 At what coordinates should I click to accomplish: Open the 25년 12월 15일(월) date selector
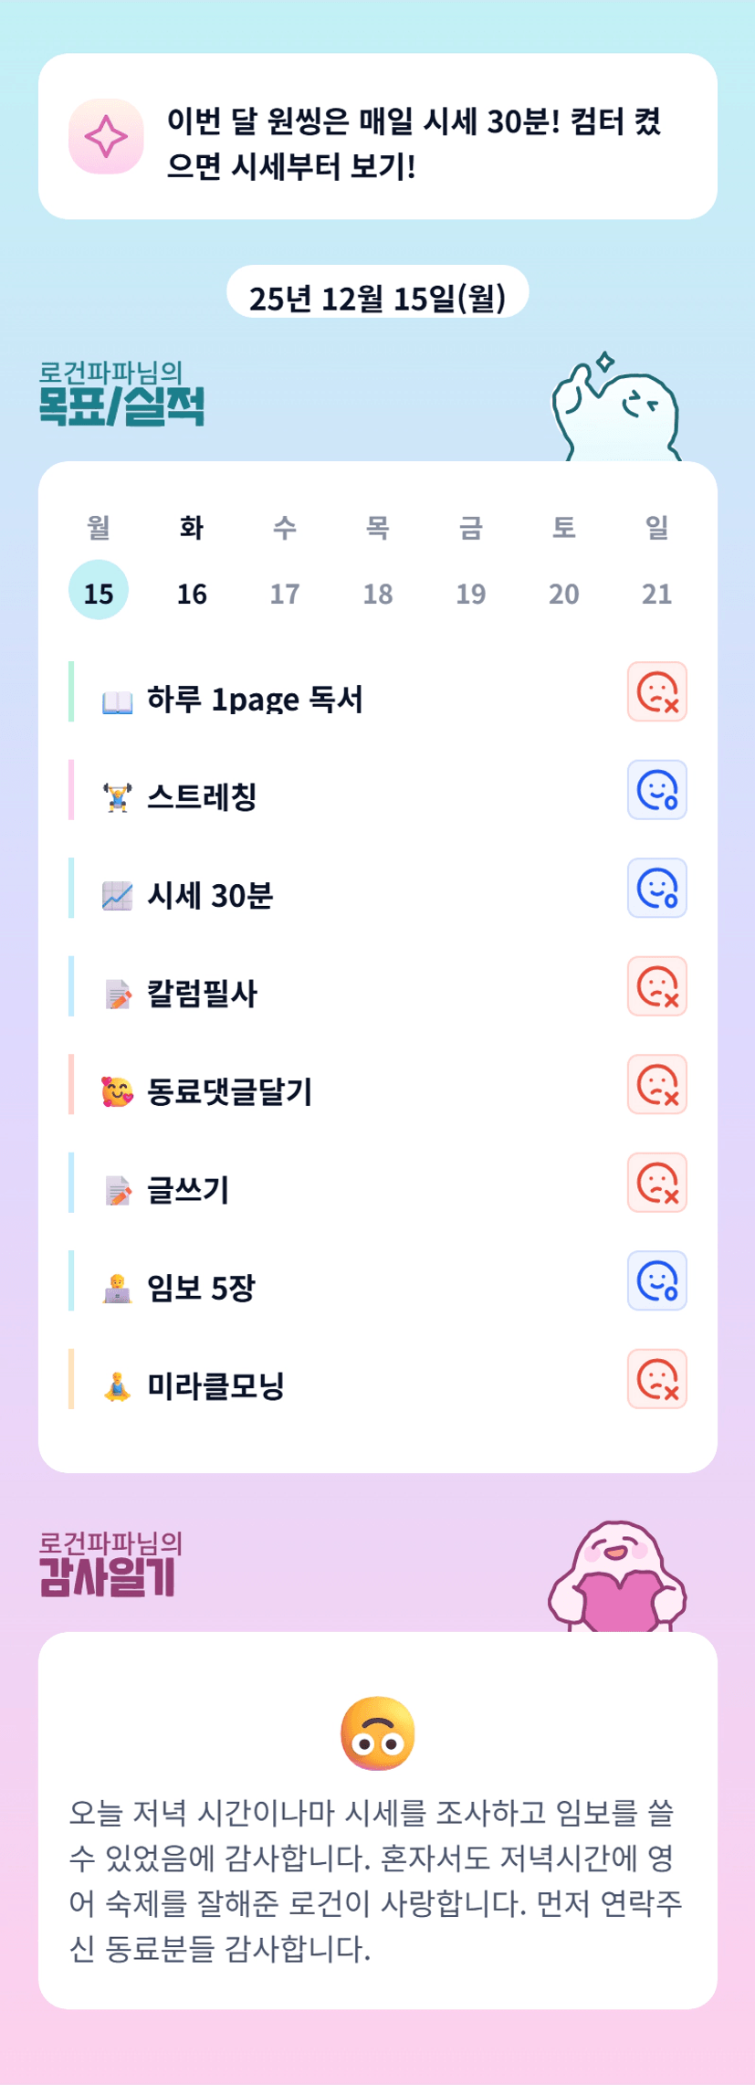377,297
